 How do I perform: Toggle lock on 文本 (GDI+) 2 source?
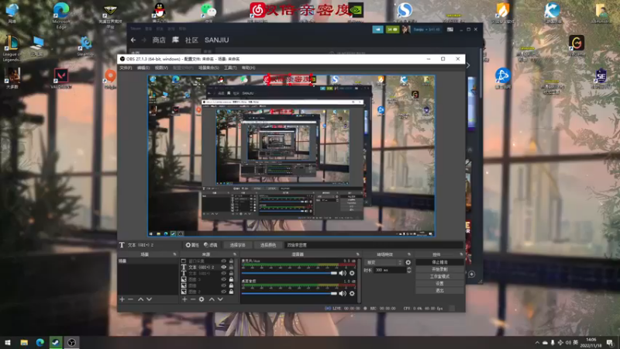click(x=231, y=267)
